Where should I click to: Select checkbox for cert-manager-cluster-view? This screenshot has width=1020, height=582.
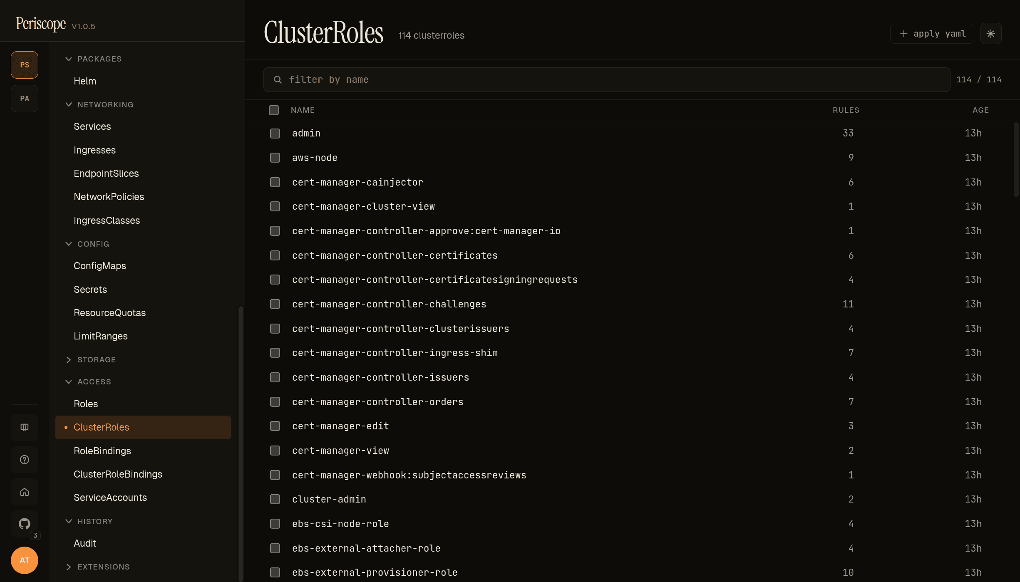tap(275, 206)
